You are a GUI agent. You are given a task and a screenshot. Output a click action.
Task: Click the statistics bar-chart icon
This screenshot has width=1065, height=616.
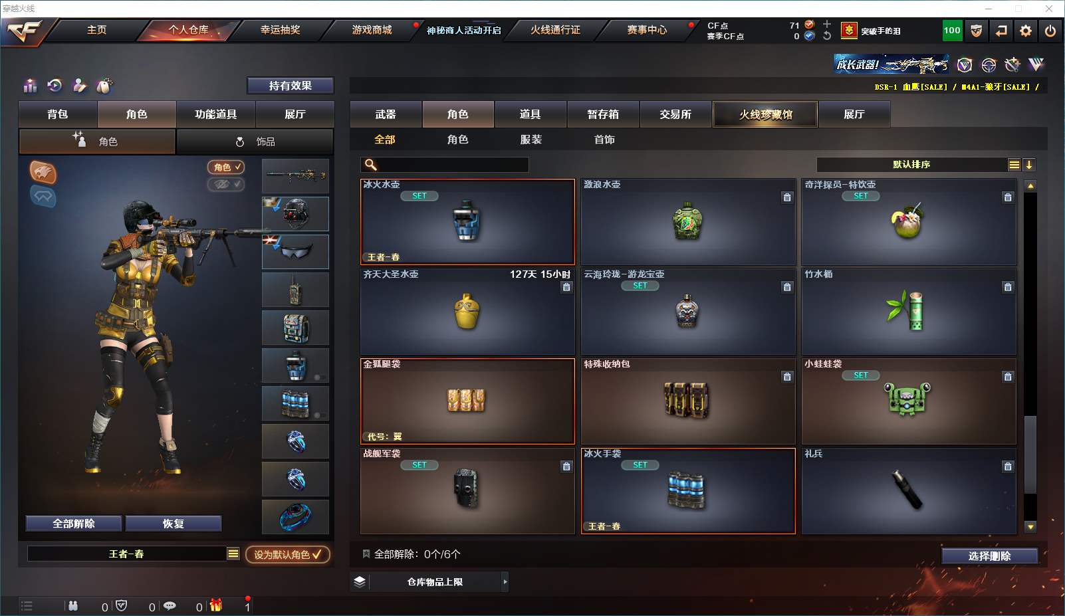click(x=31, y=86)
